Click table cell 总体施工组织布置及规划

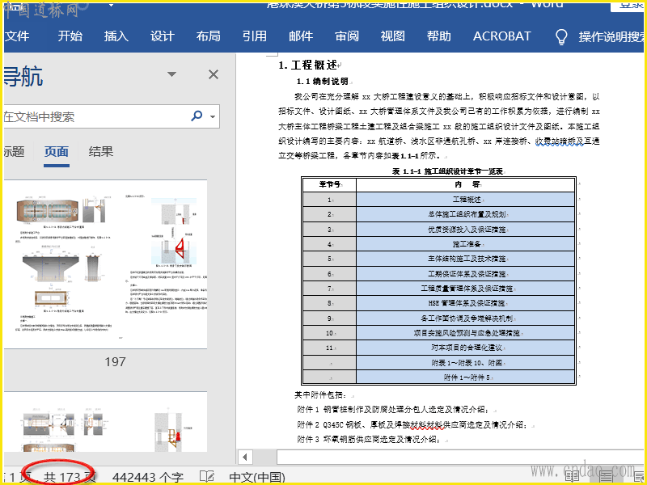tap(466, 214)
